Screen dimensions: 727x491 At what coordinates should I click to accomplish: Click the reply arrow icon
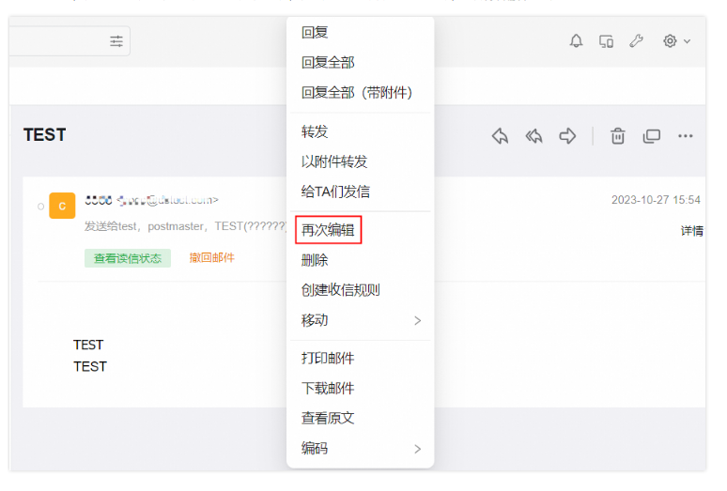pyautogui.click(x=500, y=136)
